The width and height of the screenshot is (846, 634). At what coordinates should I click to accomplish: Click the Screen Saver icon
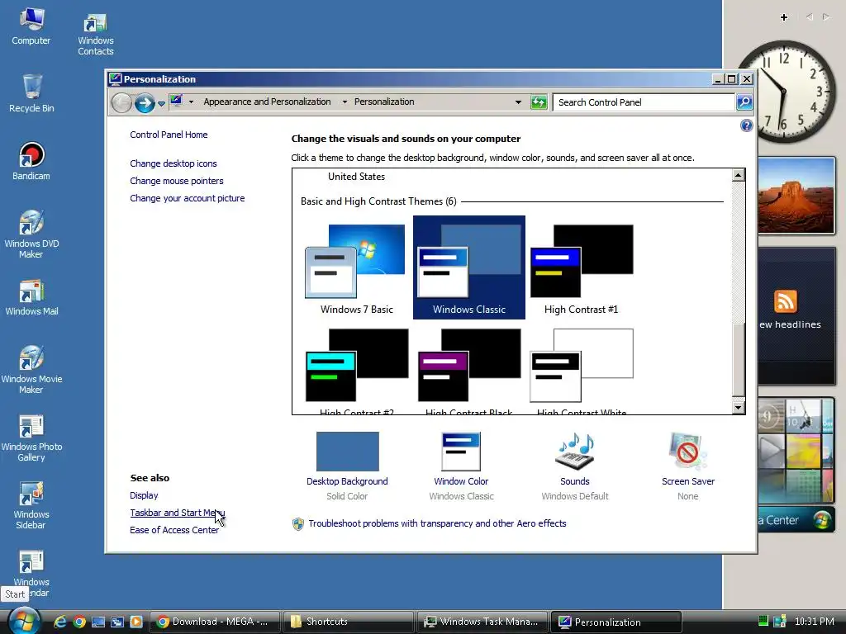[x=687, y=452]
